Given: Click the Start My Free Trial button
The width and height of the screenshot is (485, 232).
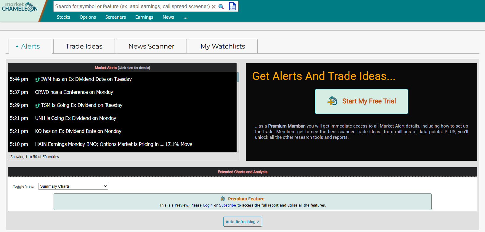Looking at the screenshot, I should tap(362, 101).
